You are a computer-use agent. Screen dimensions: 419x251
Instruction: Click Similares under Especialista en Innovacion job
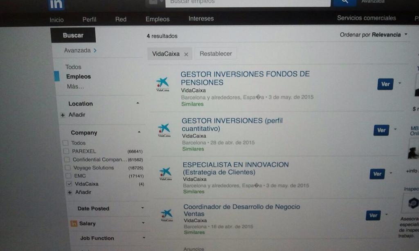(194, 191)
